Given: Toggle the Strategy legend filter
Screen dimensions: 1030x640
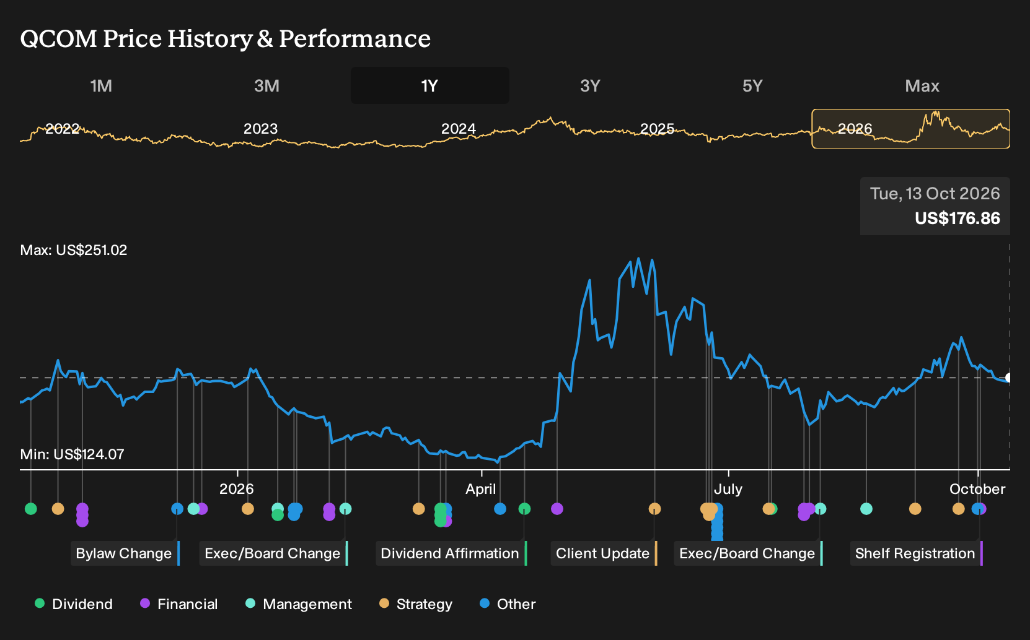Looking at the screenshot, I should pyautogui.click(x=415, y=603).
